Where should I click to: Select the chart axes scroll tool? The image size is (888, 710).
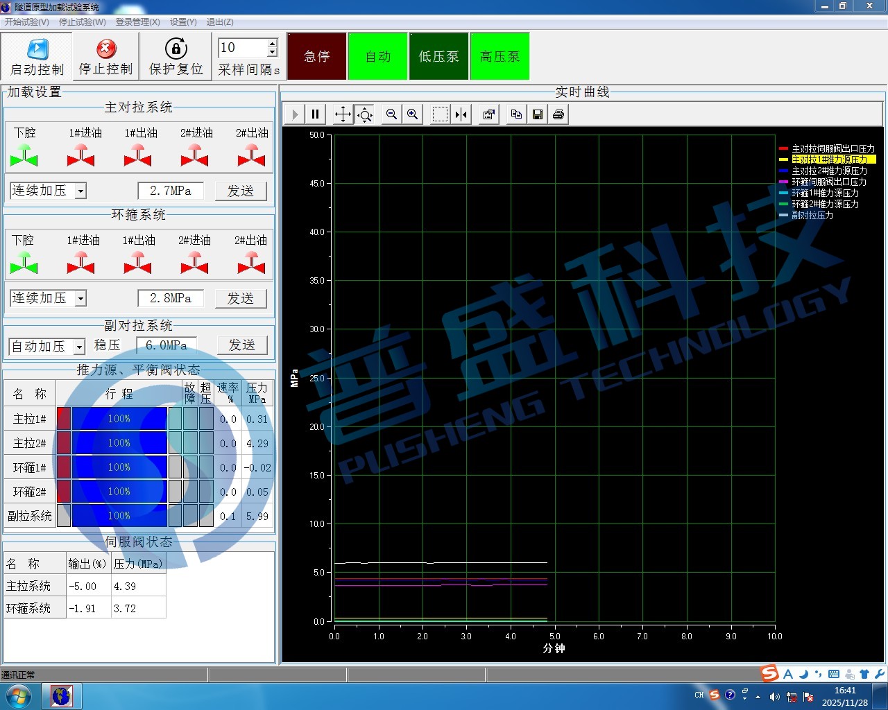coord(343,114)
